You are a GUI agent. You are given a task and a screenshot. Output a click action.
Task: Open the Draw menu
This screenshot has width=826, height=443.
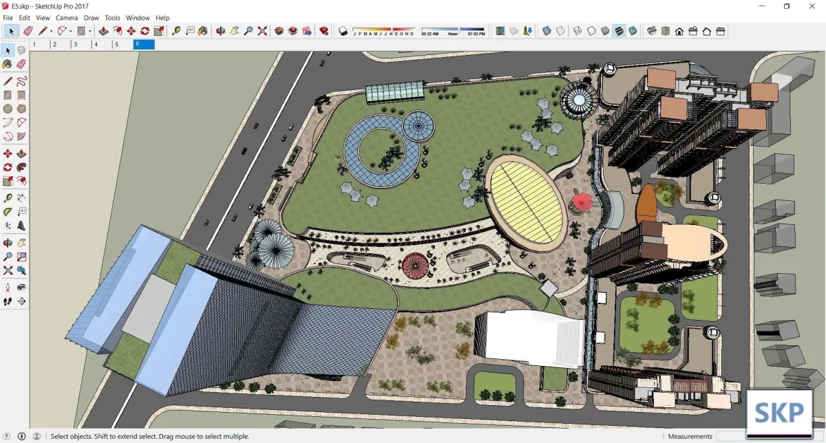coord(92,18)
